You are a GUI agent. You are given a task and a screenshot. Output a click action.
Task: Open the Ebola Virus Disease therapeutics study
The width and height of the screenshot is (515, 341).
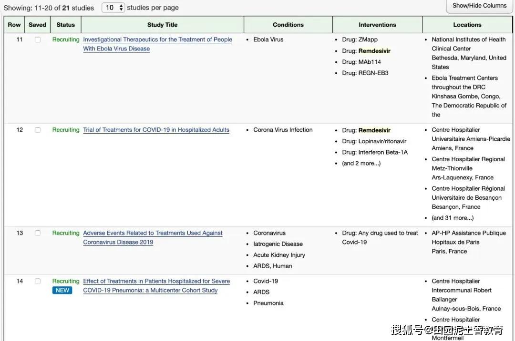(x=158, y=44)
